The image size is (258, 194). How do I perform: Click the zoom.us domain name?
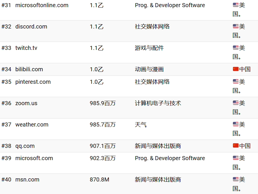pyautogui.click(x=26, y=103)
